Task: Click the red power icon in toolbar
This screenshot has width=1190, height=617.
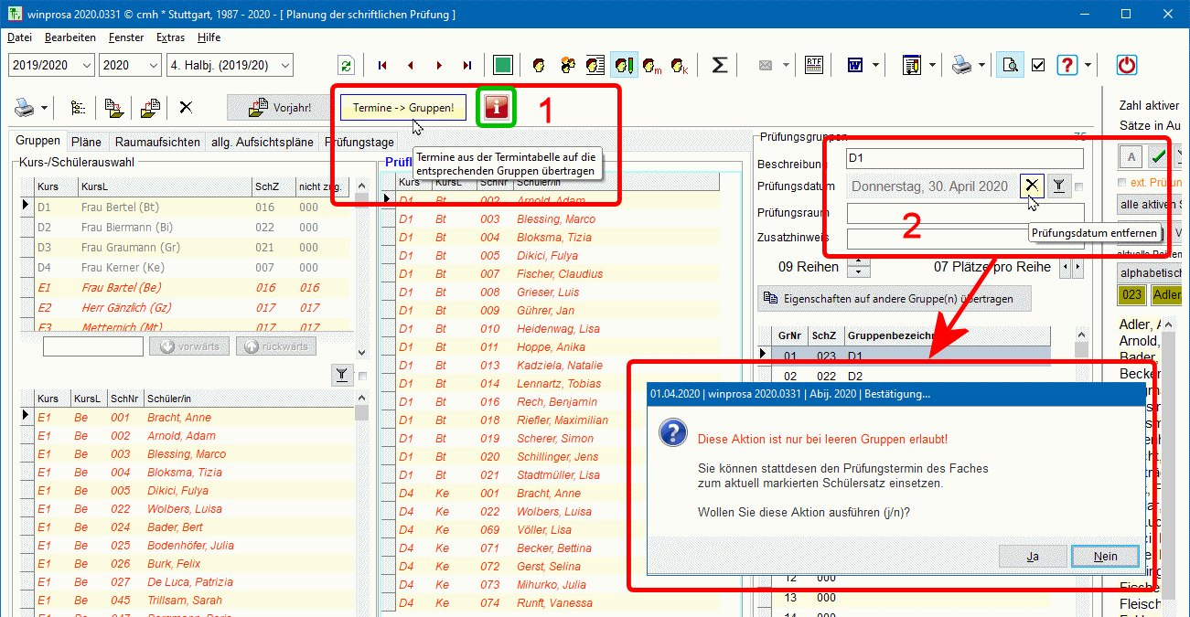Action: [x=1127, y=65]
